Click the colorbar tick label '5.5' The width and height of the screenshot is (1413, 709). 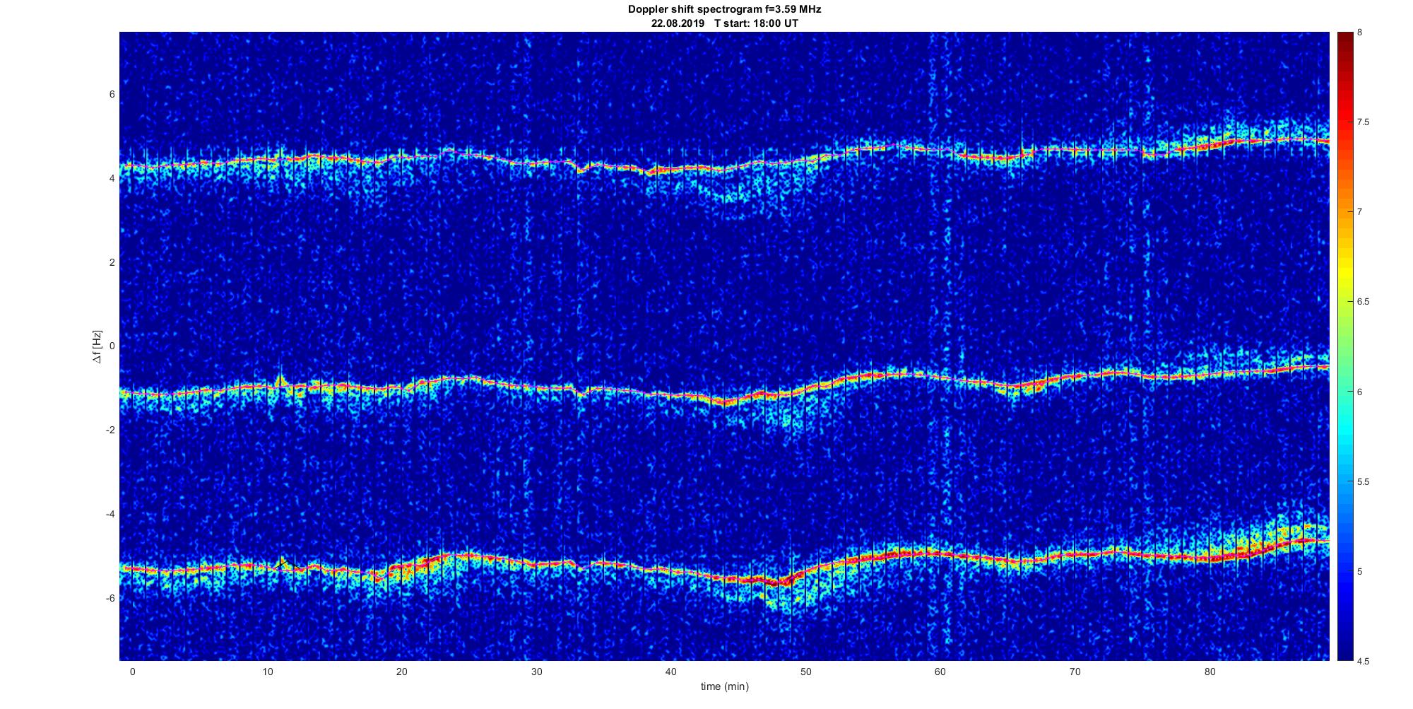[1363, 481]
